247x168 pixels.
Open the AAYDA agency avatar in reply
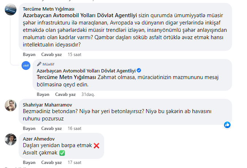26,65
